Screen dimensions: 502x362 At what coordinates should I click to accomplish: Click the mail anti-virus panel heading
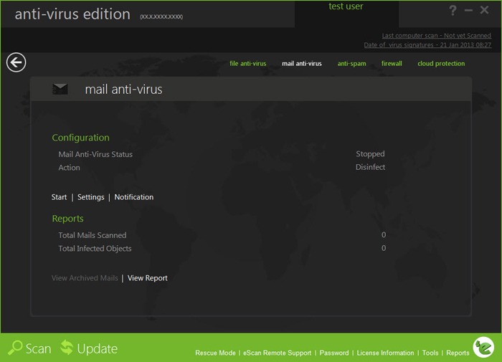[123, 90]
